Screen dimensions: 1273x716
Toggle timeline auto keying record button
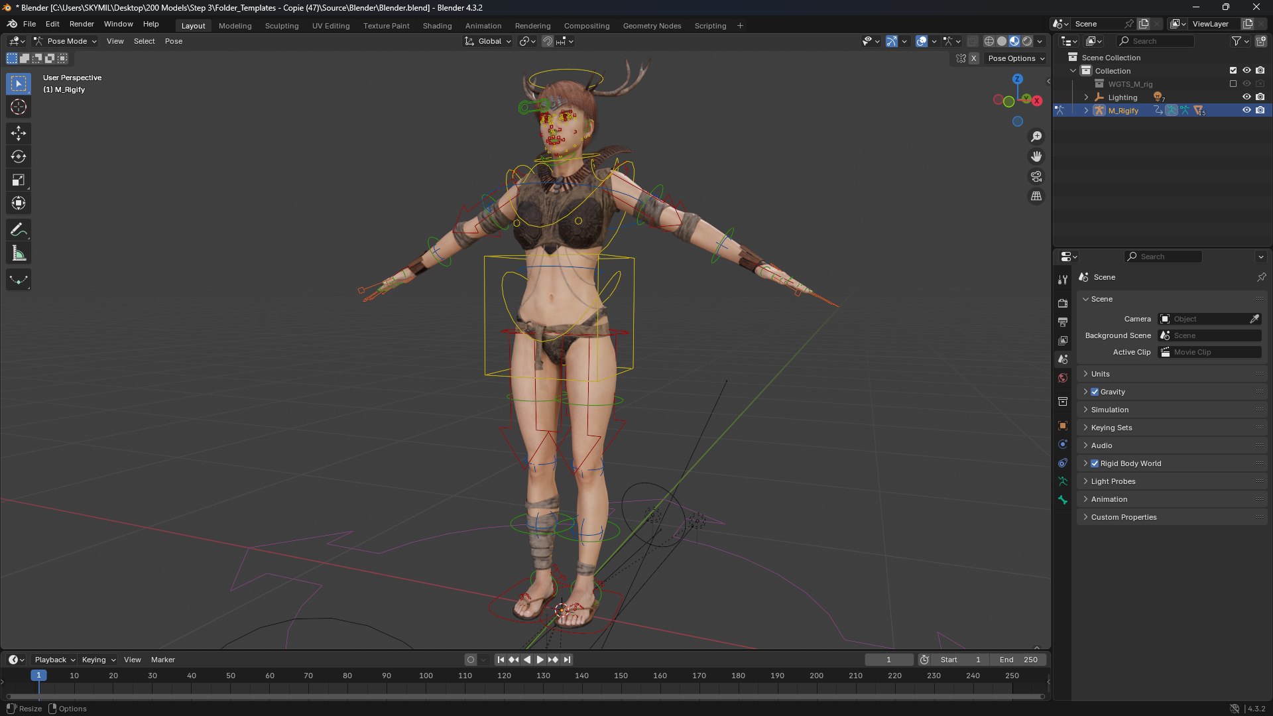tap(471, 660)
